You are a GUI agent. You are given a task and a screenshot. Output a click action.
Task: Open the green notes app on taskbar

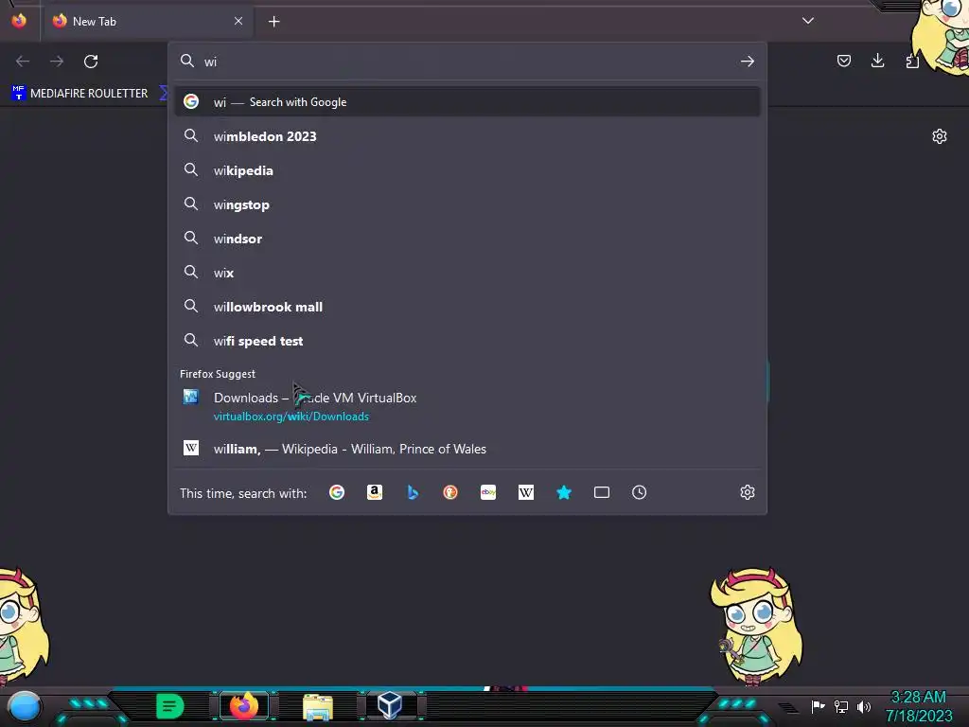[170, 706]
